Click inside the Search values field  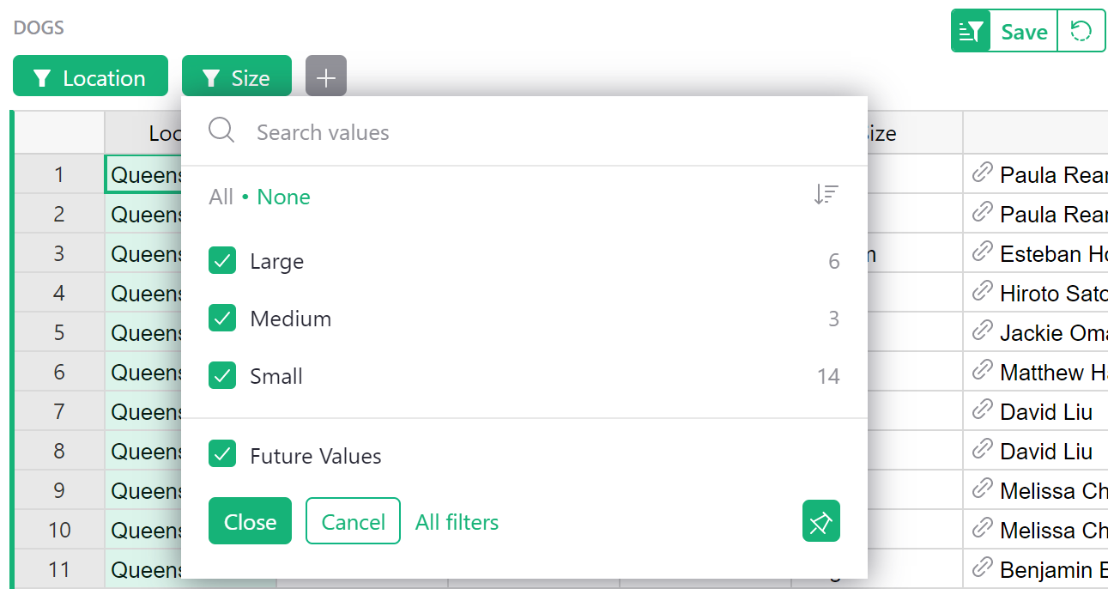(386, 131)
